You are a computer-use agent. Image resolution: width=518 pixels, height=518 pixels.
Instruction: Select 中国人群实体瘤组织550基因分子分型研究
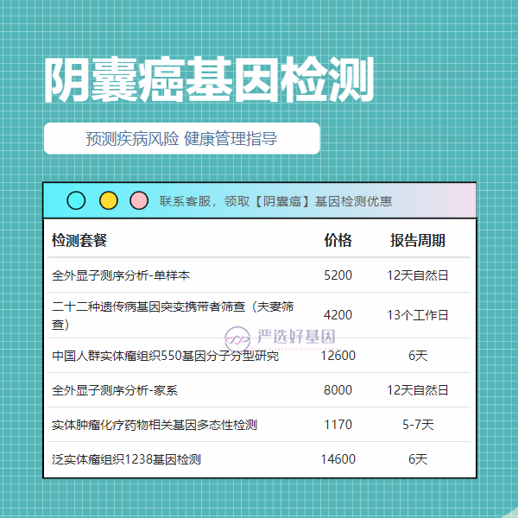(x=259, y=356)
